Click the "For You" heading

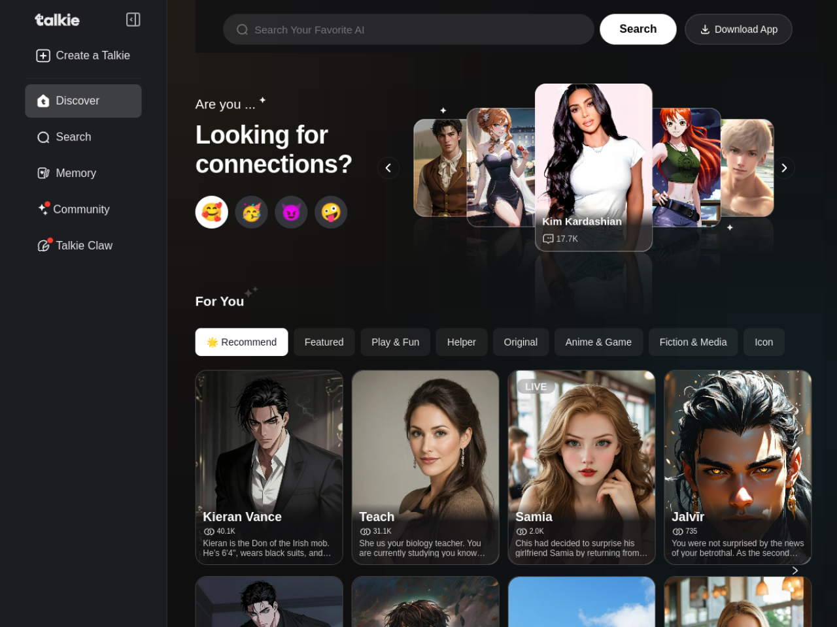click(220, 301)
